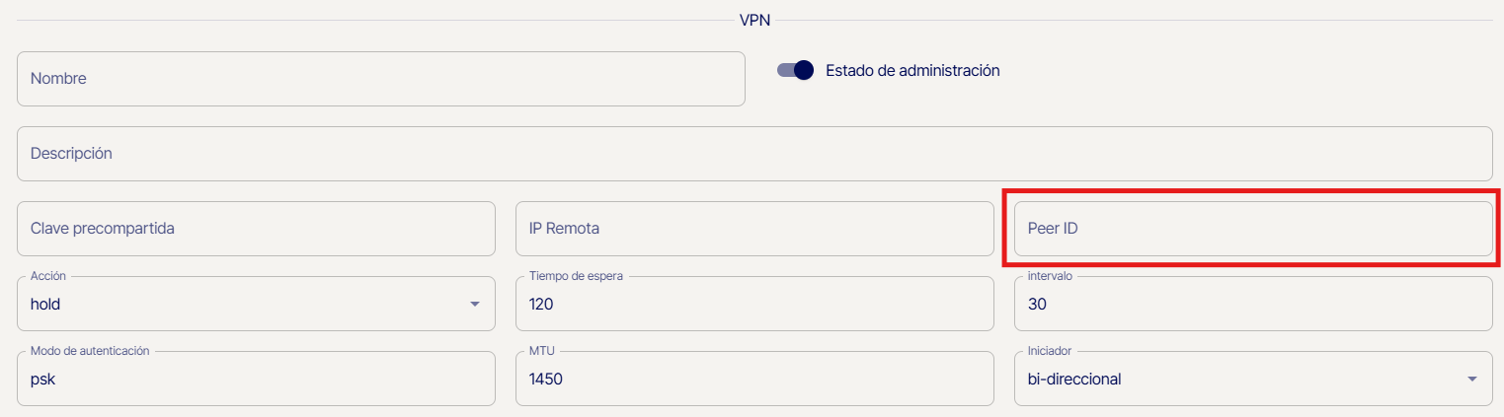Screen dimensions: 1504x417
Task: Click into the IP Remota field
Action: [x=753, y=229]
